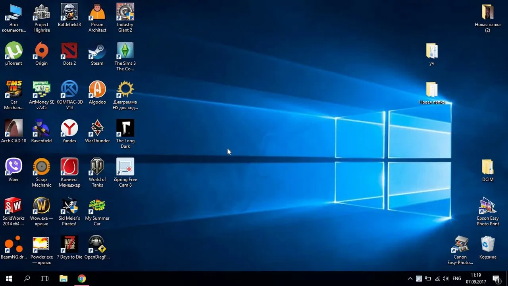Select the SolidWorks 2014 x64 shortcut
Viewport: 508px width, 286px height.
point(14,212)
